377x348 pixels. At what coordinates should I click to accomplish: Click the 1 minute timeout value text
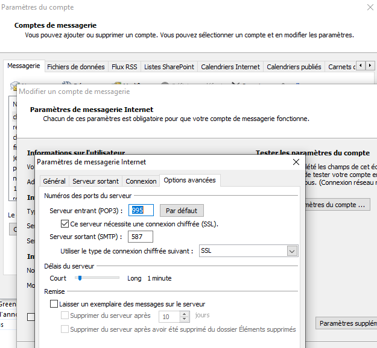(159, 278)
